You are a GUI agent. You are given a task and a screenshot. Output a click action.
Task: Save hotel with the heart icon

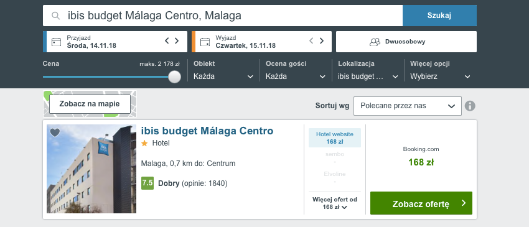[x=55, y=132]
